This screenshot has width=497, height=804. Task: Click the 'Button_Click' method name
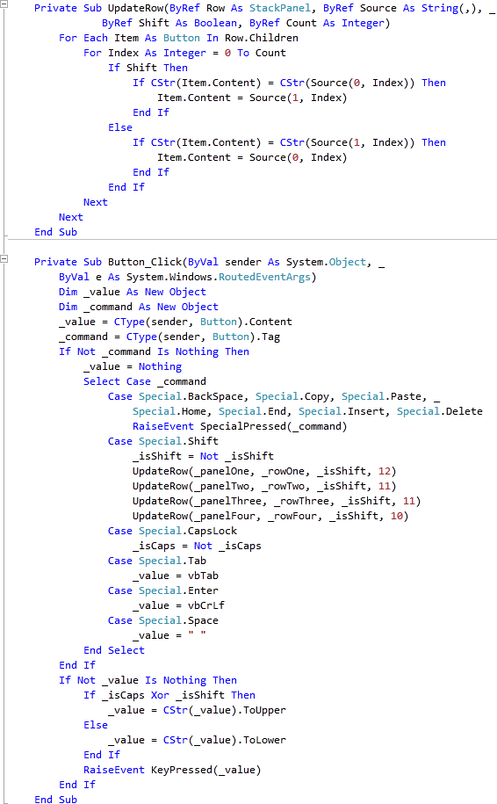pos(145,262)
